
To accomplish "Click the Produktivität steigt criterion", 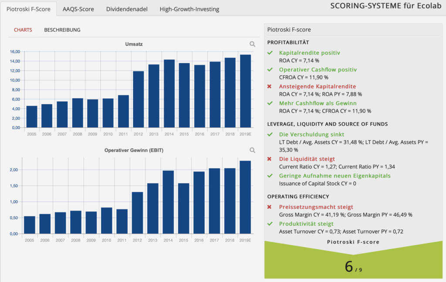I will (306, 224).
